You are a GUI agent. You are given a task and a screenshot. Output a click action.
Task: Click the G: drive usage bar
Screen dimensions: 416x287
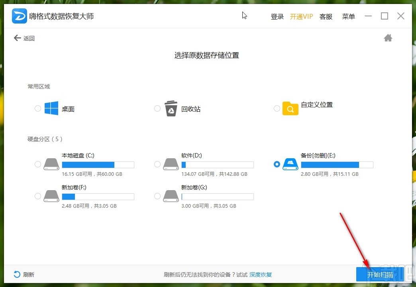click(218, 197)
